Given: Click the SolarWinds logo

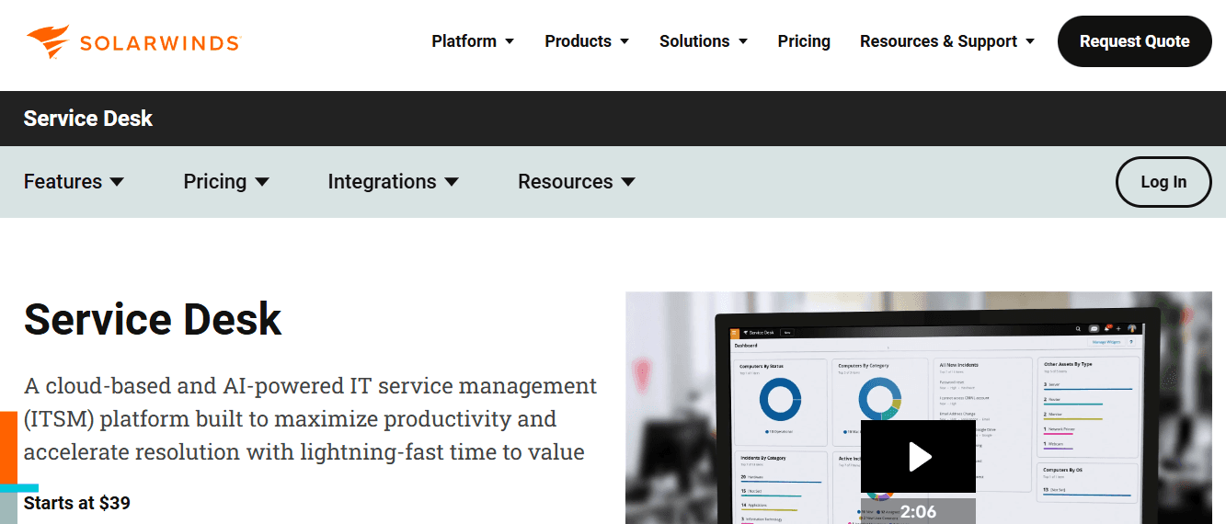Looking at the screenshot, I should [133, 41].
